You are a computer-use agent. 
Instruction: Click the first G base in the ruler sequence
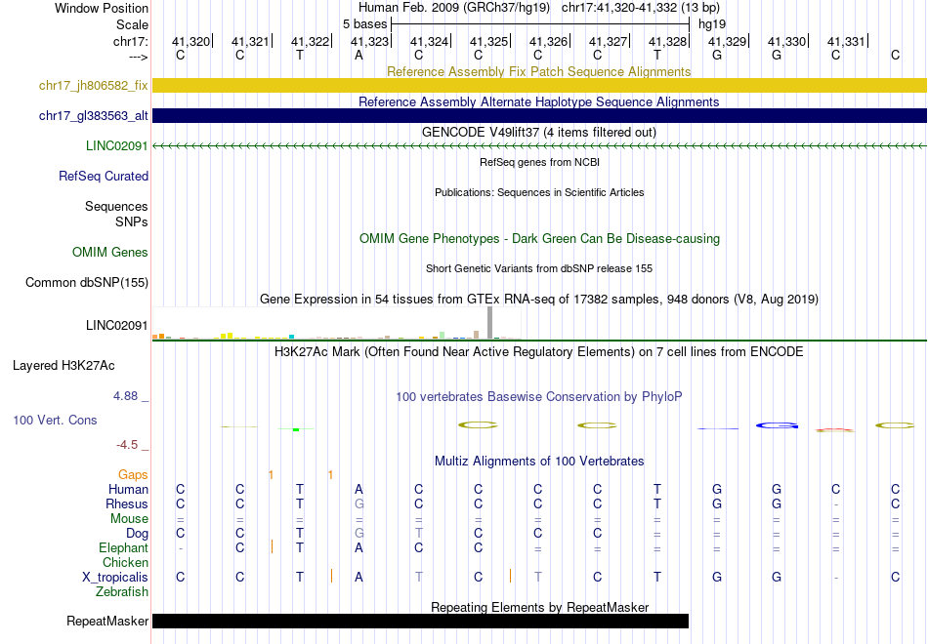pos(717,55)
